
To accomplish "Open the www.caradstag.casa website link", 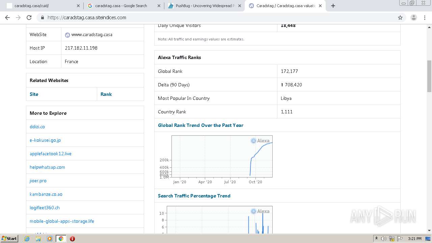I will tap(92, 34).
